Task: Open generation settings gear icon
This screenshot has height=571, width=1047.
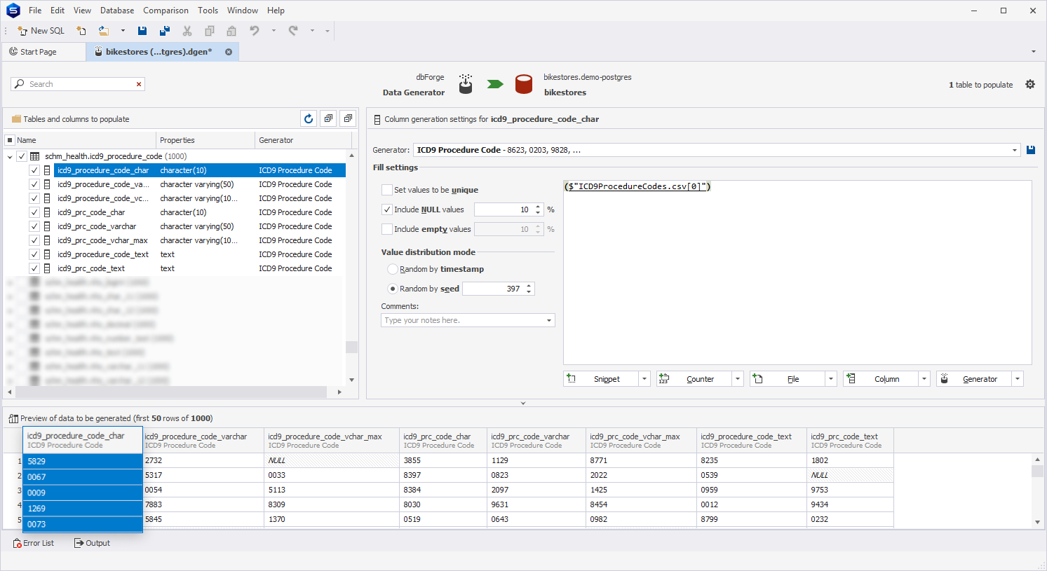Action: (1030, 84)
